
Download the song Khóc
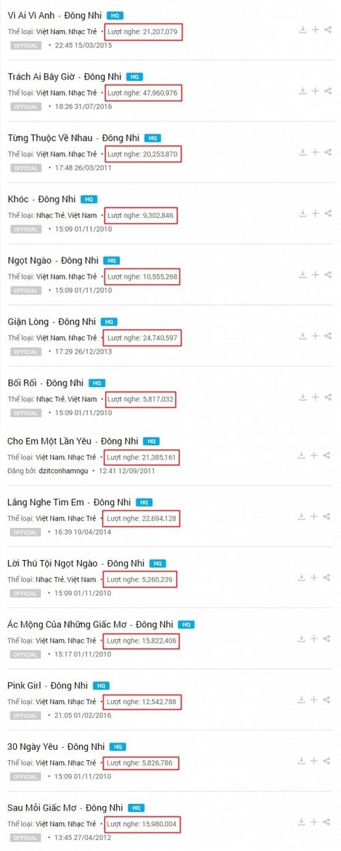point(302,213)
